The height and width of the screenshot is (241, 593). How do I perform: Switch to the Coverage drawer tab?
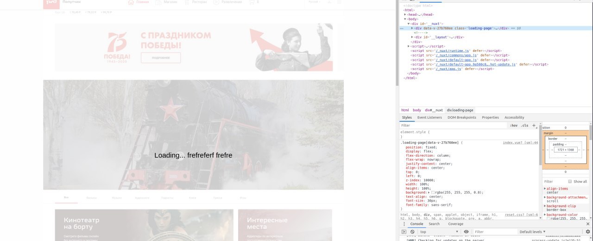click(x=455, y=224)
